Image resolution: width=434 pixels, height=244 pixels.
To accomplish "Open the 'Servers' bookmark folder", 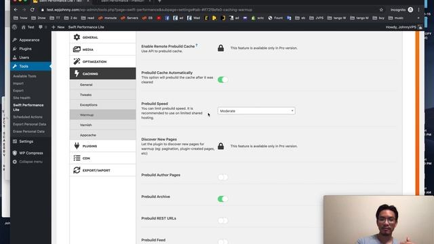I will point(130,18).
